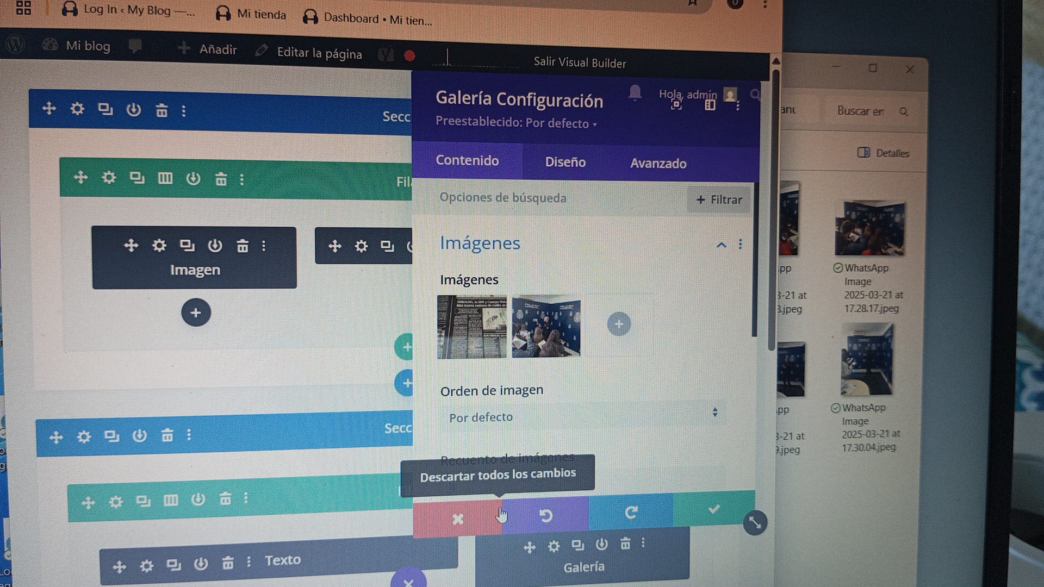Add a new module below Imagen

pyautogui.click(x=196, y=313)
